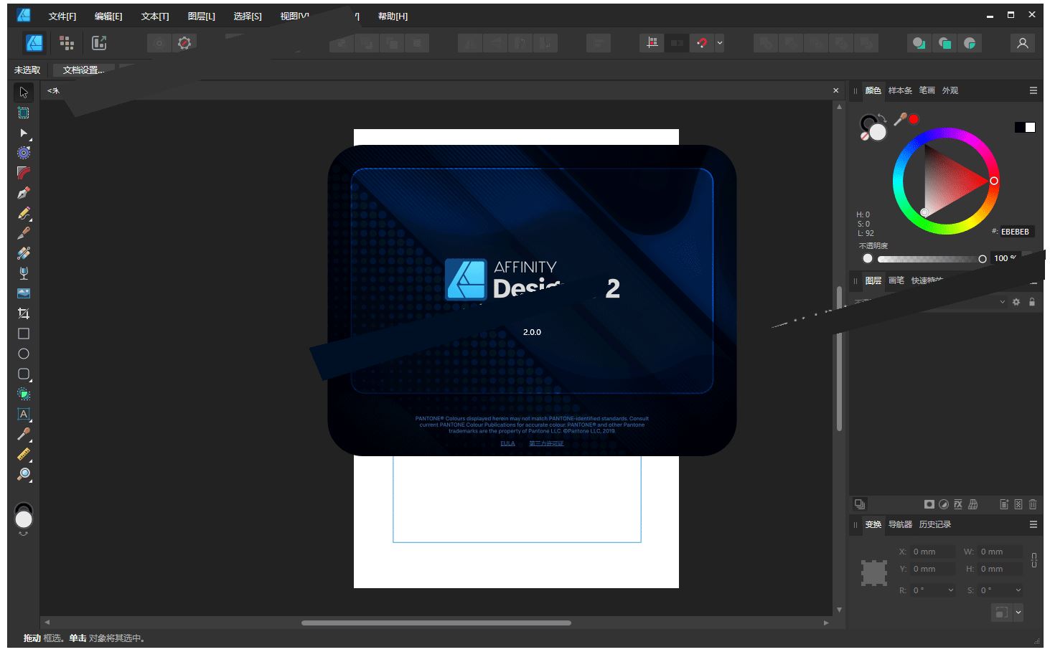Select the Transparency tool
Screen dimensions: 1050x652
(x=24, y=273)
